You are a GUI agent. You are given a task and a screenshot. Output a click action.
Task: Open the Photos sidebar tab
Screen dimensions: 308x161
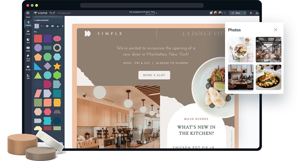28,32
